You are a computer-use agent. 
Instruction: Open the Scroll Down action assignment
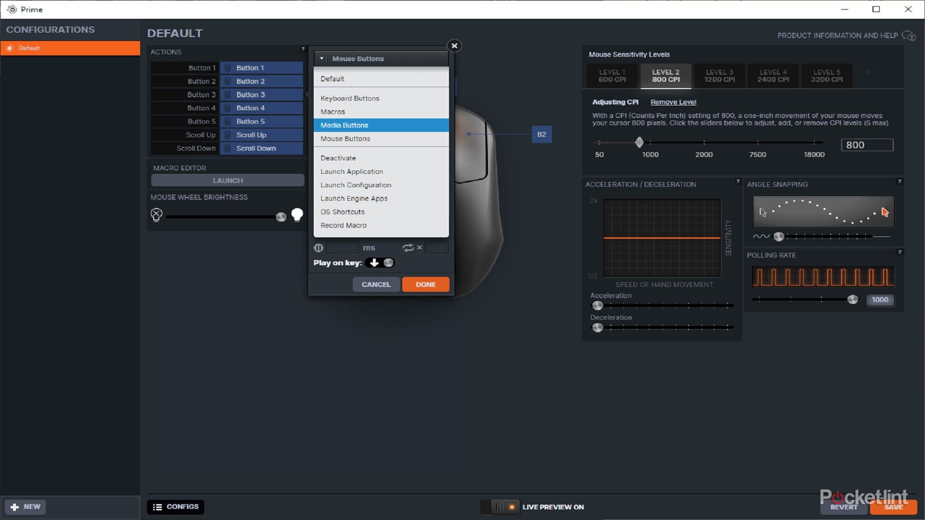coord(261,148)
